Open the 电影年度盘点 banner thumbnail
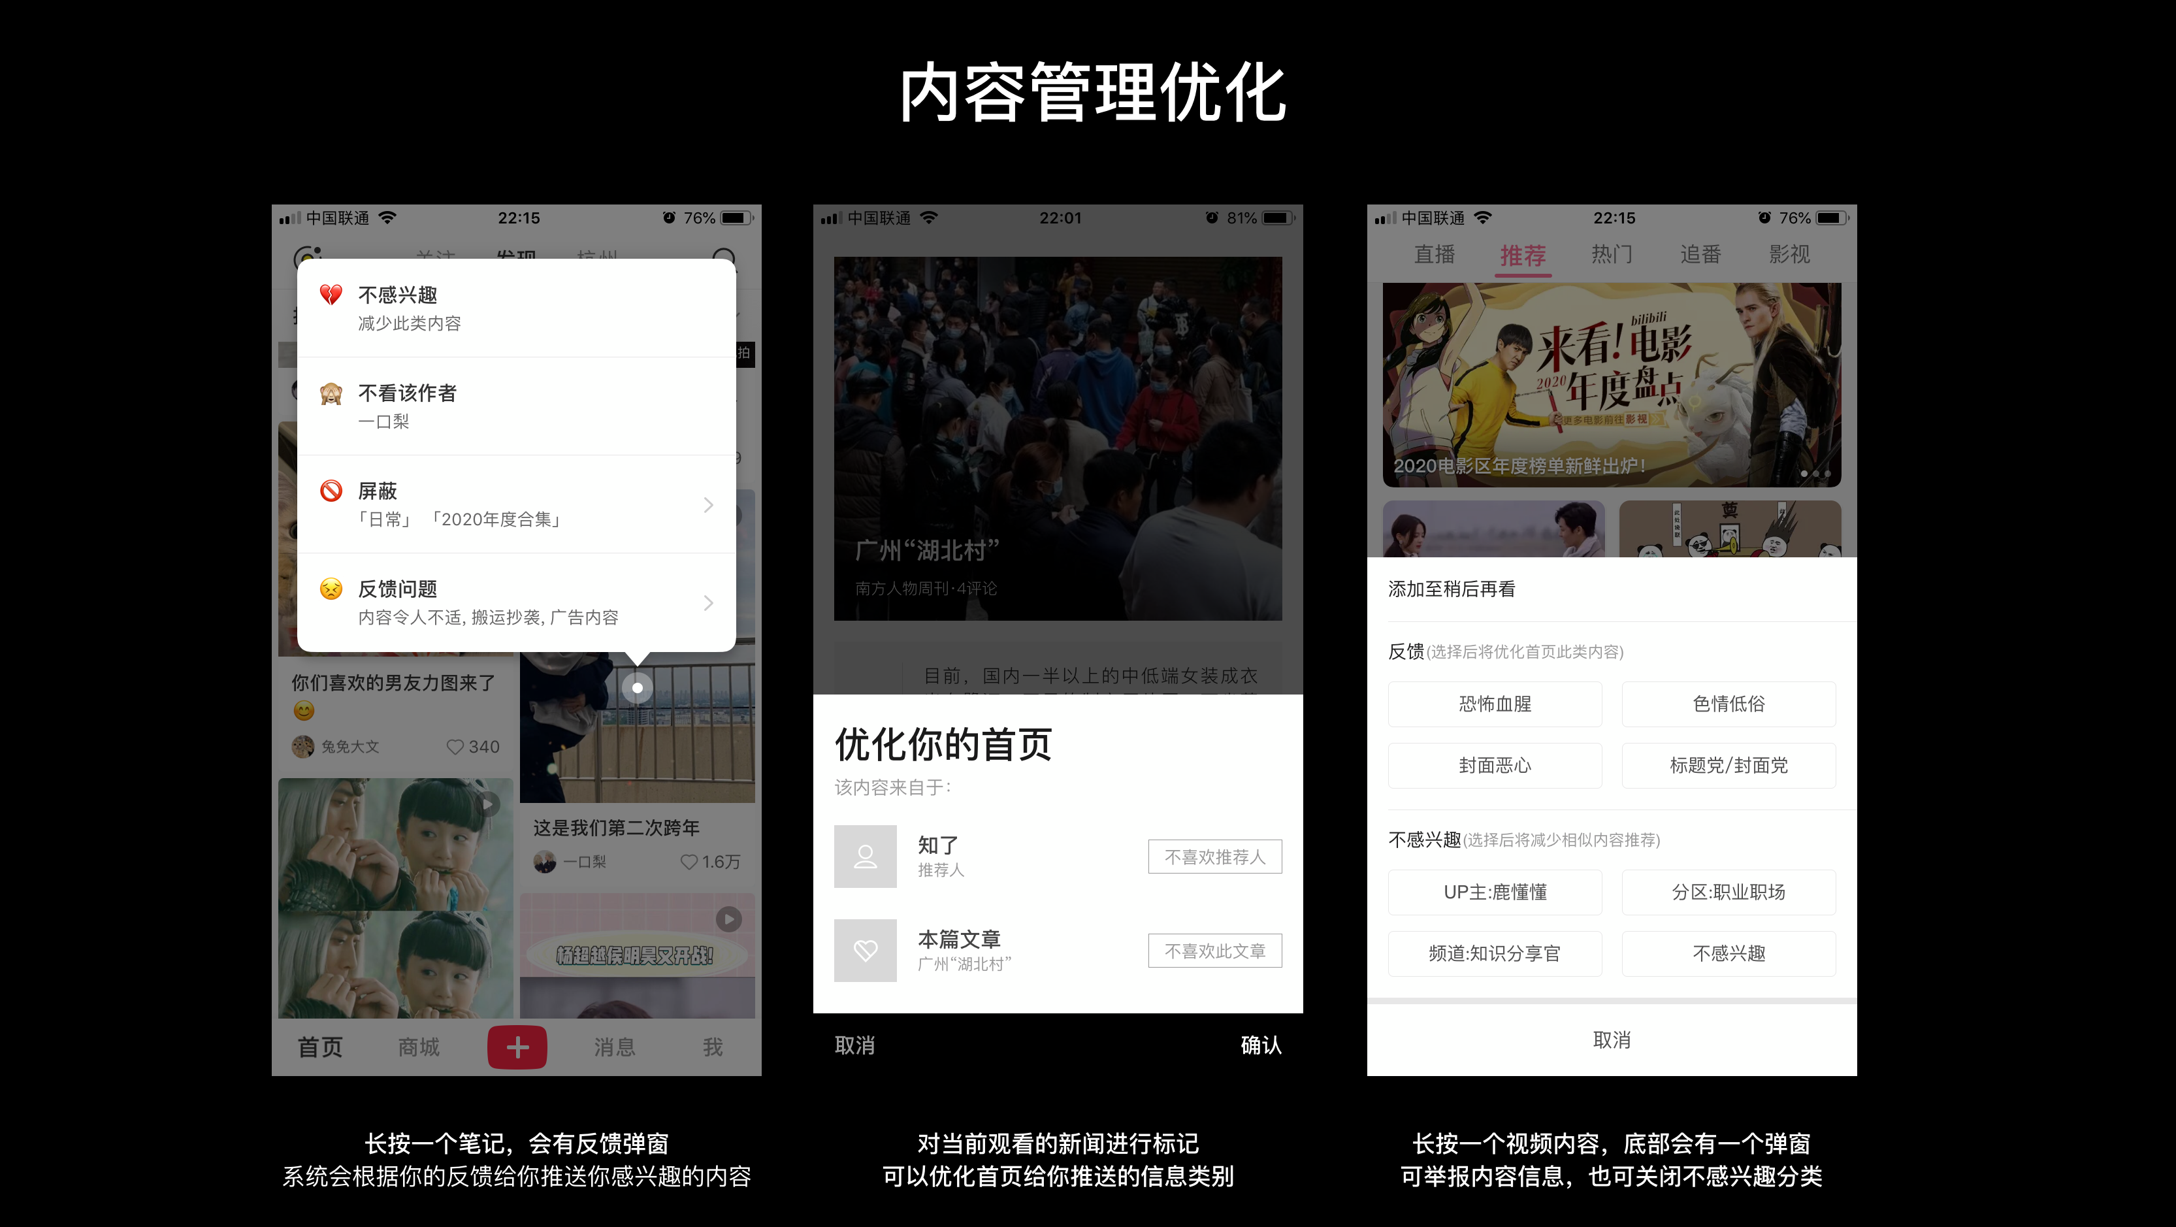The height and width of the screenshot is (1227, 2176). [x=1611, y=384]
